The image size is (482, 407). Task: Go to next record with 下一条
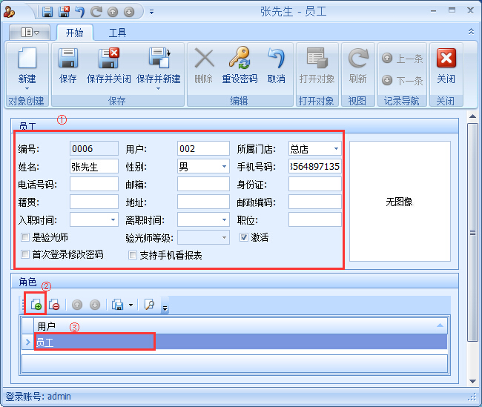tap(403, 81)
